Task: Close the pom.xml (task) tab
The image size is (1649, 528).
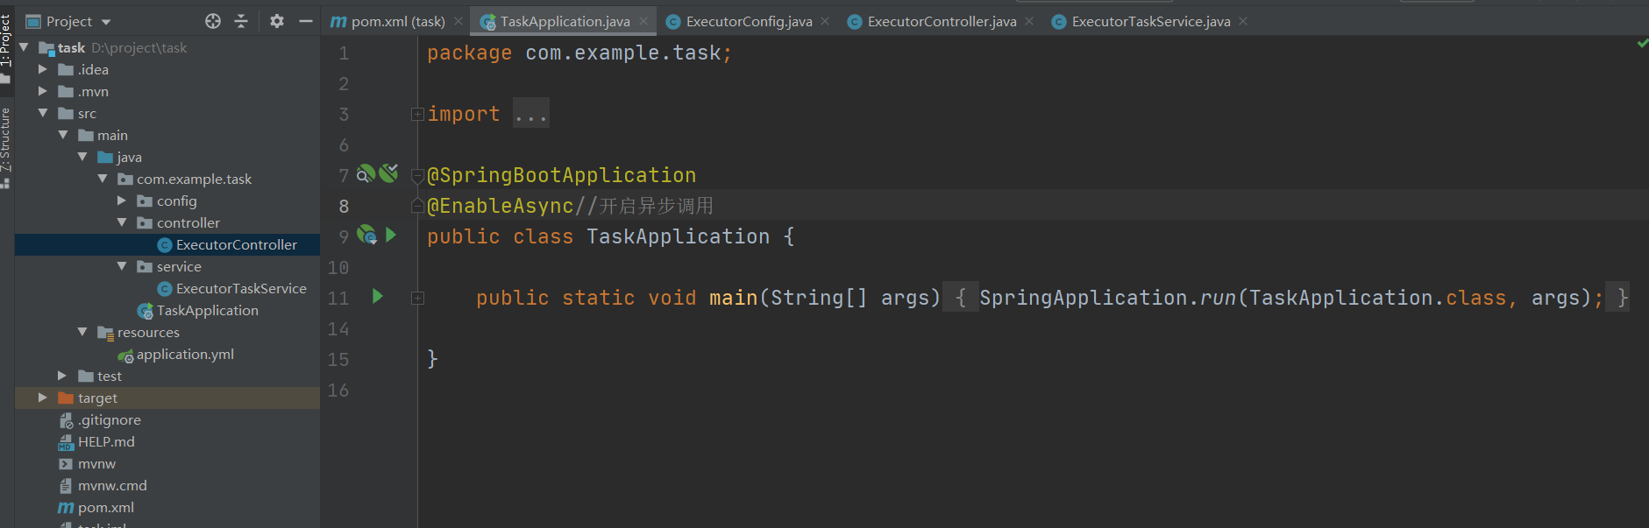Action: click(x=458, y=21)
